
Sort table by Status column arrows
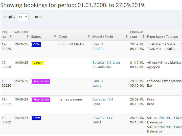tap(55, 37)
